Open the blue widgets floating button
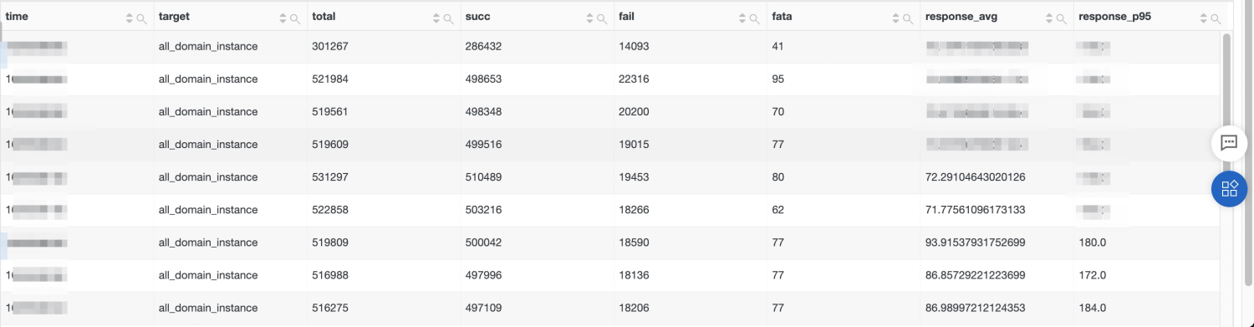 [1229, 188]
